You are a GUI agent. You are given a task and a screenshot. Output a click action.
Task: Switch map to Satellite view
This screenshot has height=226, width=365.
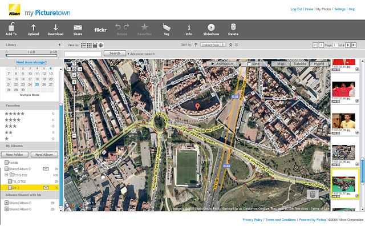click(300, 63)
